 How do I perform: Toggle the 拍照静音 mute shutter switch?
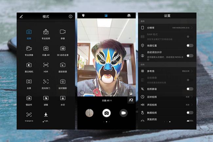pos(190,89)
